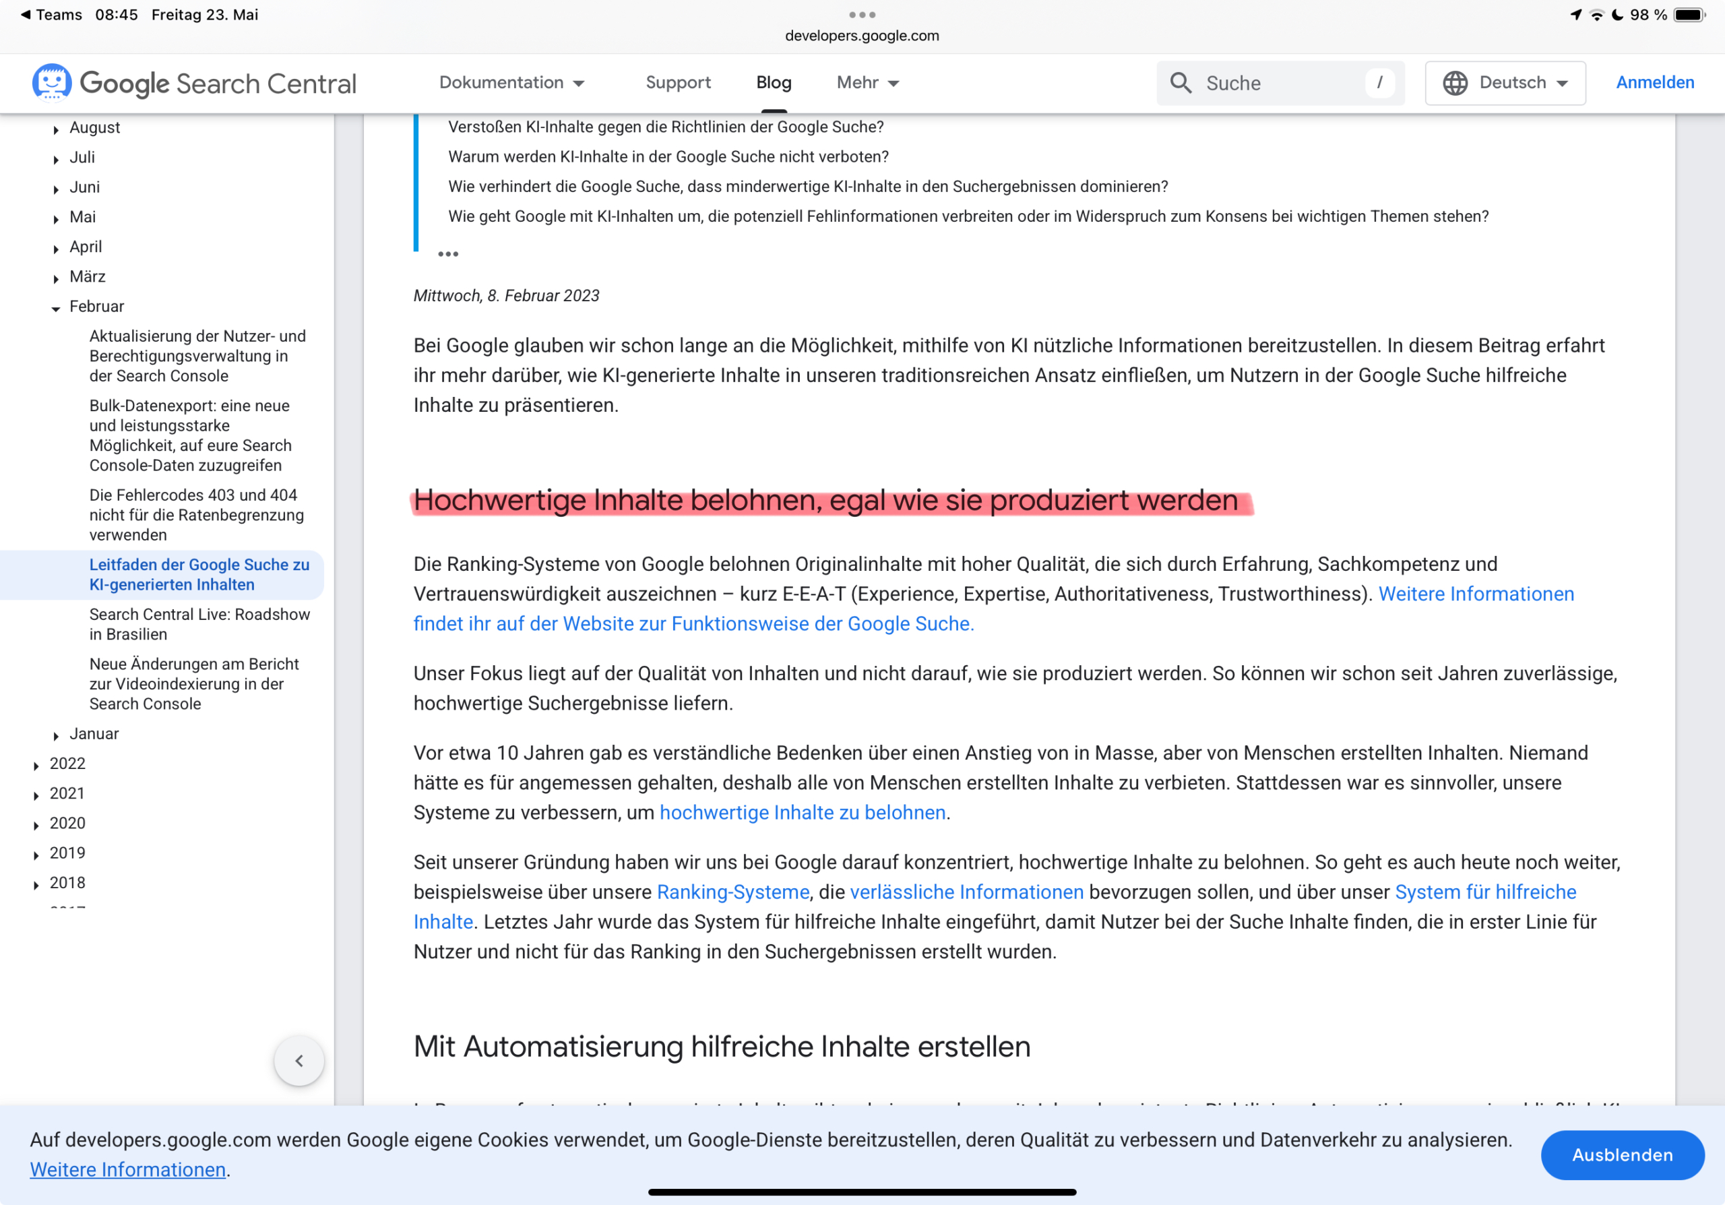Tap the developers.google.com address bar
Viewport: 1725px width, 1205px height.
[862, 35]
